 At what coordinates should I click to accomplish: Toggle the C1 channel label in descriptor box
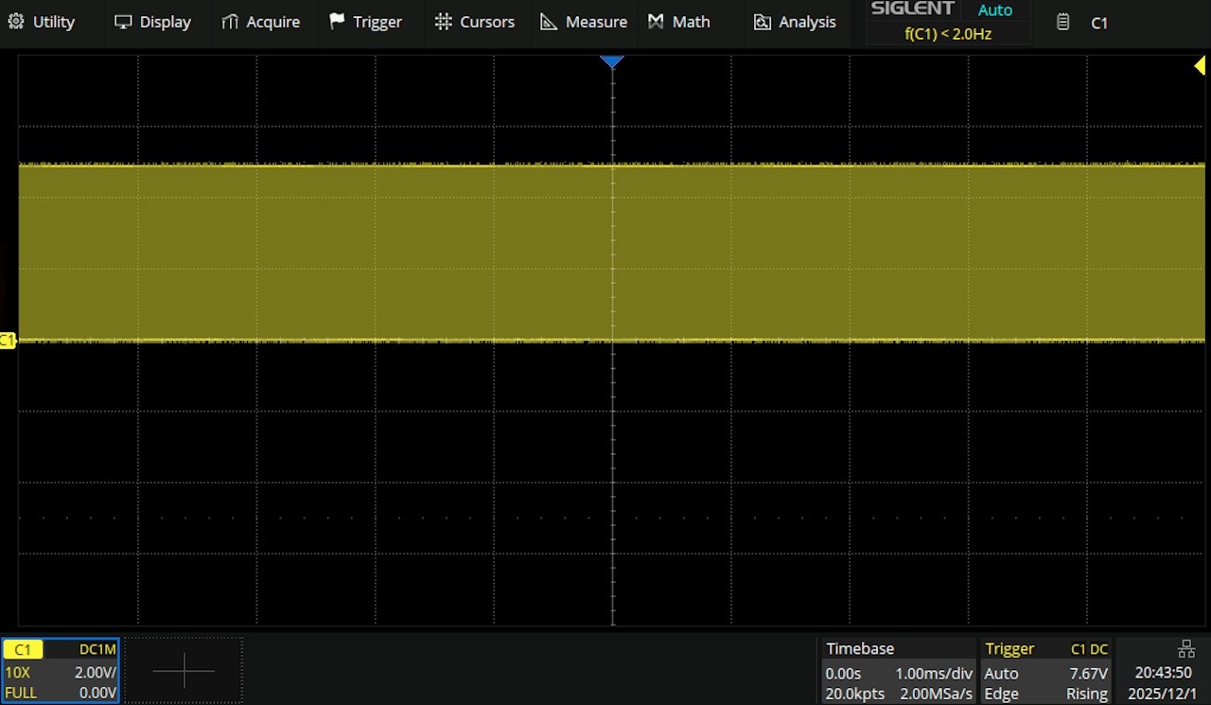pyautogui.click(x=23, y=649)
